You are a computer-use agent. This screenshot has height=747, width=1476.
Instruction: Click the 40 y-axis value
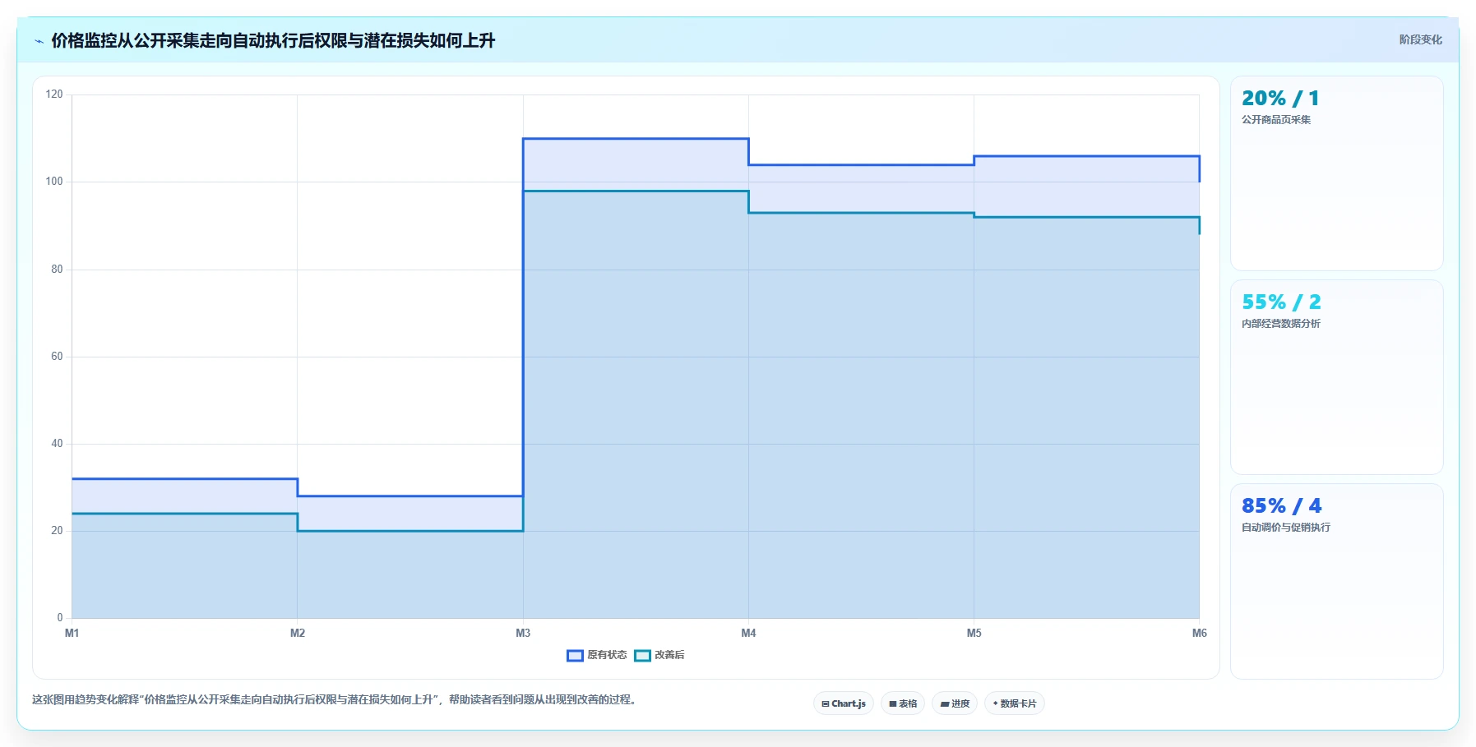[57, 443]
